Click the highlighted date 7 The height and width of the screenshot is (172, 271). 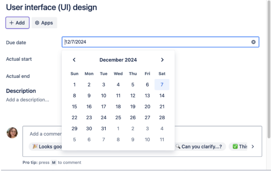(x=162, y=85)
